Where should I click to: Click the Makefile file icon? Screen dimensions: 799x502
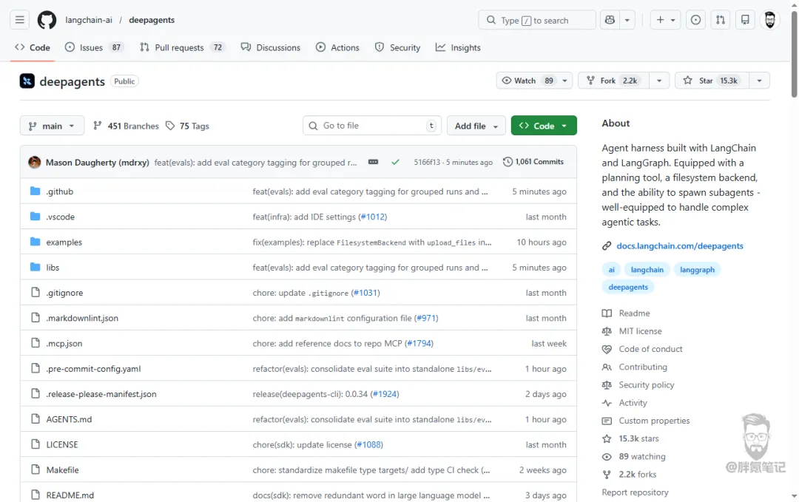tap(36, 469)
